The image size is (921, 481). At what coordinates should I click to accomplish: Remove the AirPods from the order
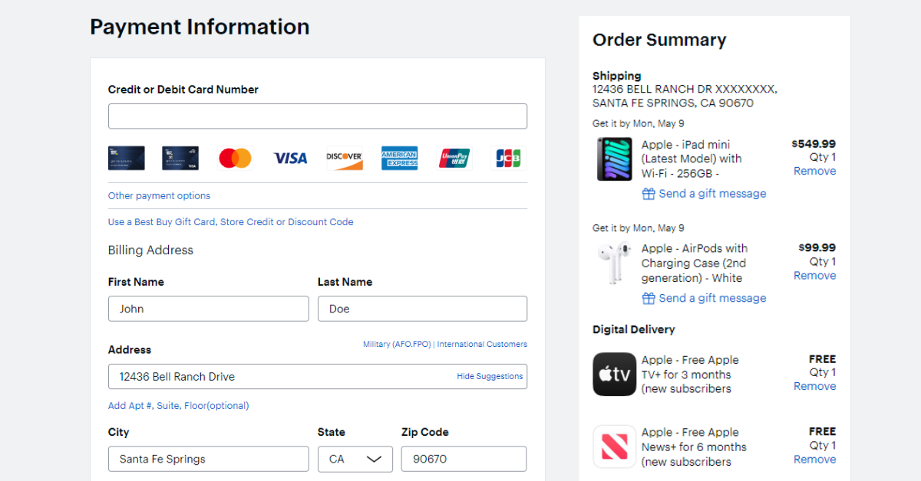click(814, 275)
